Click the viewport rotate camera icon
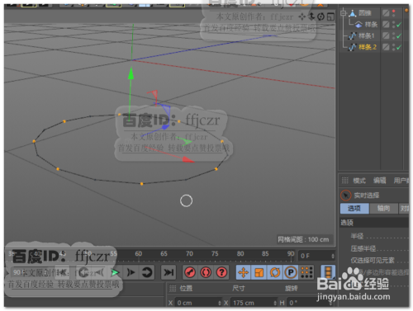413x311 pixels. coord(320,16)
